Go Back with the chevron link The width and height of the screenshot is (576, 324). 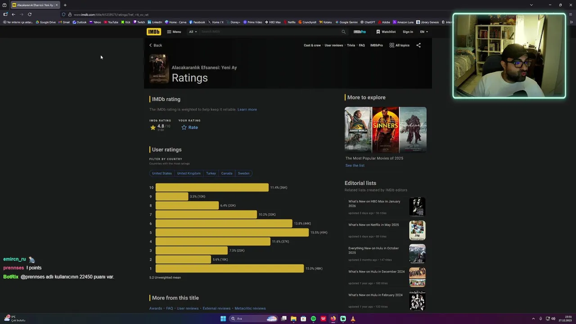156,45
